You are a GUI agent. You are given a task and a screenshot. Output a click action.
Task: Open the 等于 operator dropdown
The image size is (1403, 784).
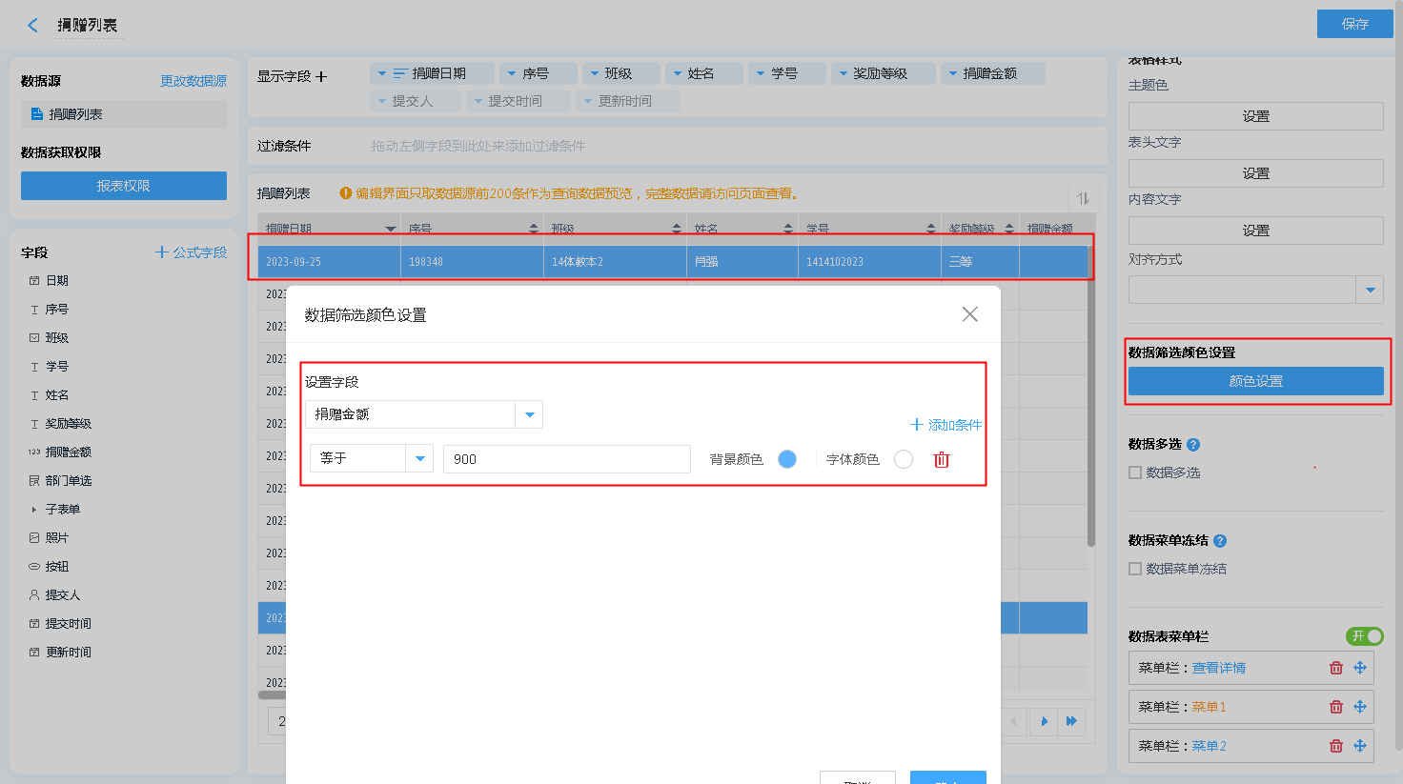[419, 459]
